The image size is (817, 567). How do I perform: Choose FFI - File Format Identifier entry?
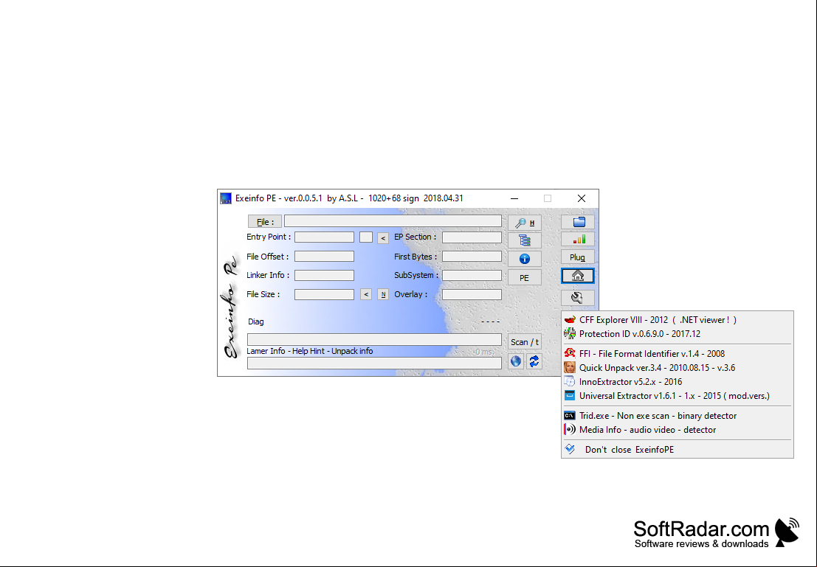(678, 353)
